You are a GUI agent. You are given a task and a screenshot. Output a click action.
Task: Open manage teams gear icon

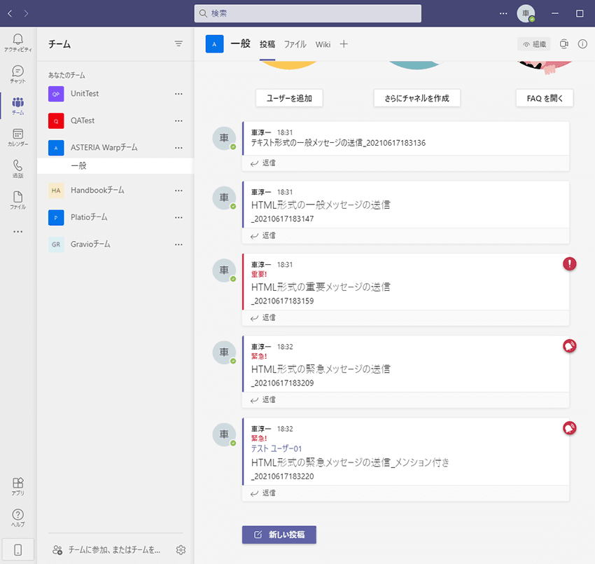(181, 549)
